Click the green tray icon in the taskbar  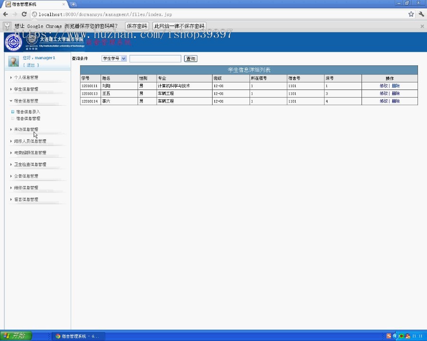pyautogui.click(x=401, y=336)
